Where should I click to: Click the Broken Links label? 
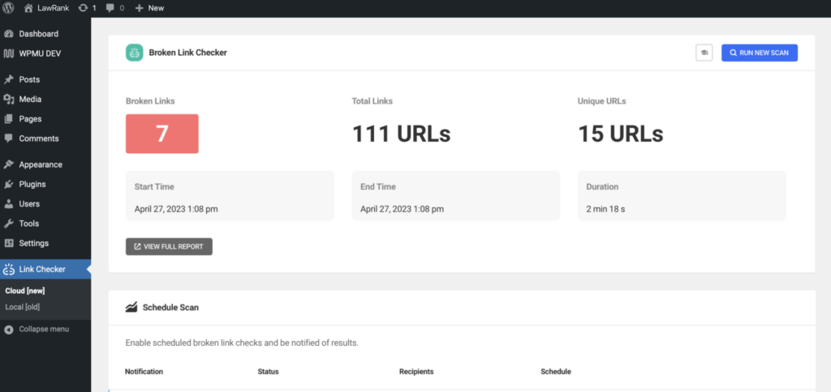click(150, 101)
